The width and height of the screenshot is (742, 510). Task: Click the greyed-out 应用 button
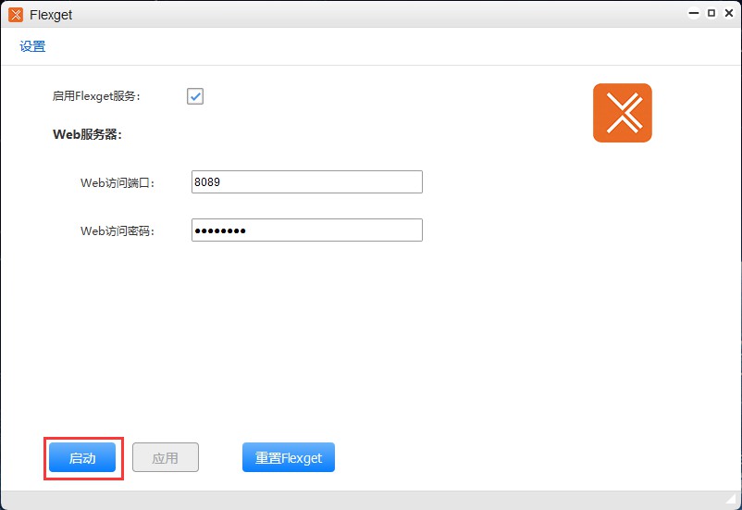tap(165, 458)
